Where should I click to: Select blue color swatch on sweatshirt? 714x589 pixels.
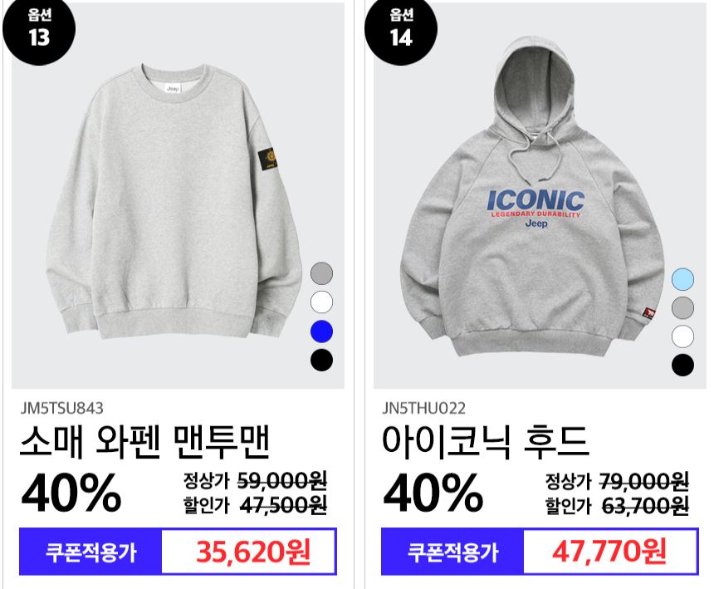pyautogui.click(x=321, y=331)
